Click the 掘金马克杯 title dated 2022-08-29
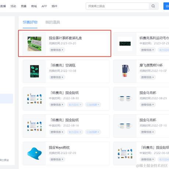The width and height of the screenshot is (169, 169). (148, 93)
